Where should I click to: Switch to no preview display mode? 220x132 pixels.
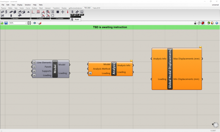coord(195,23)
